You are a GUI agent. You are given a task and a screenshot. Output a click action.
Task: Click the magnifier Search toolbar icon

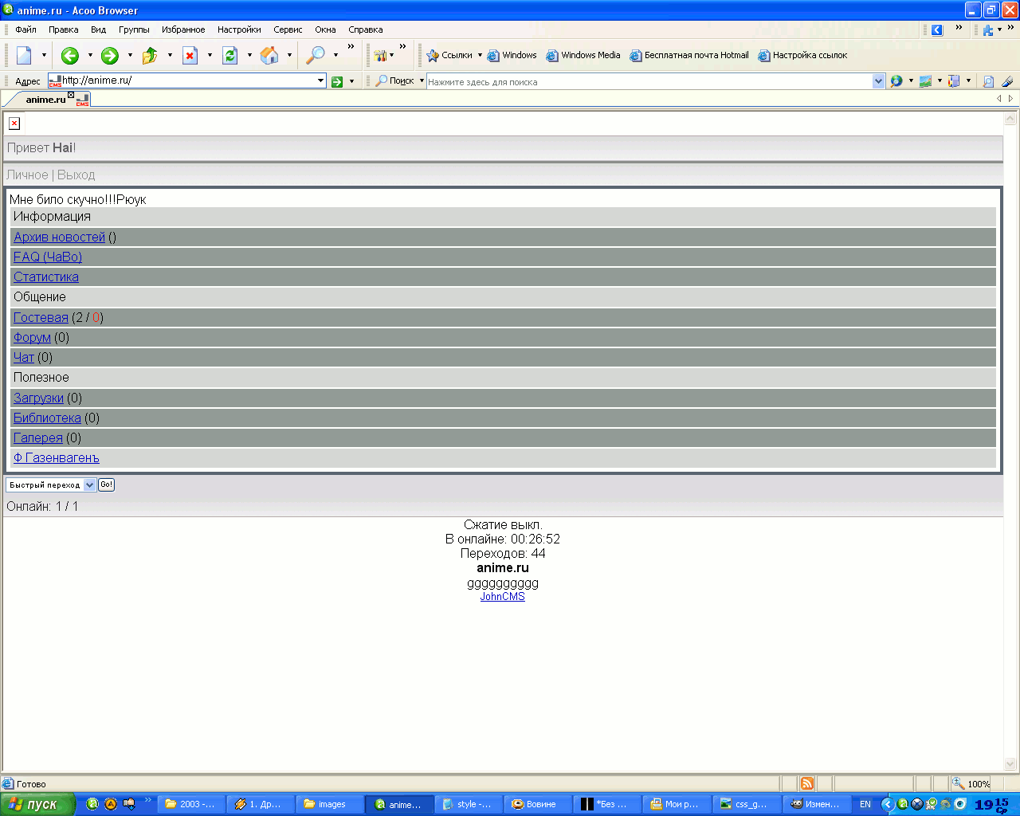(x=316, y=55)
